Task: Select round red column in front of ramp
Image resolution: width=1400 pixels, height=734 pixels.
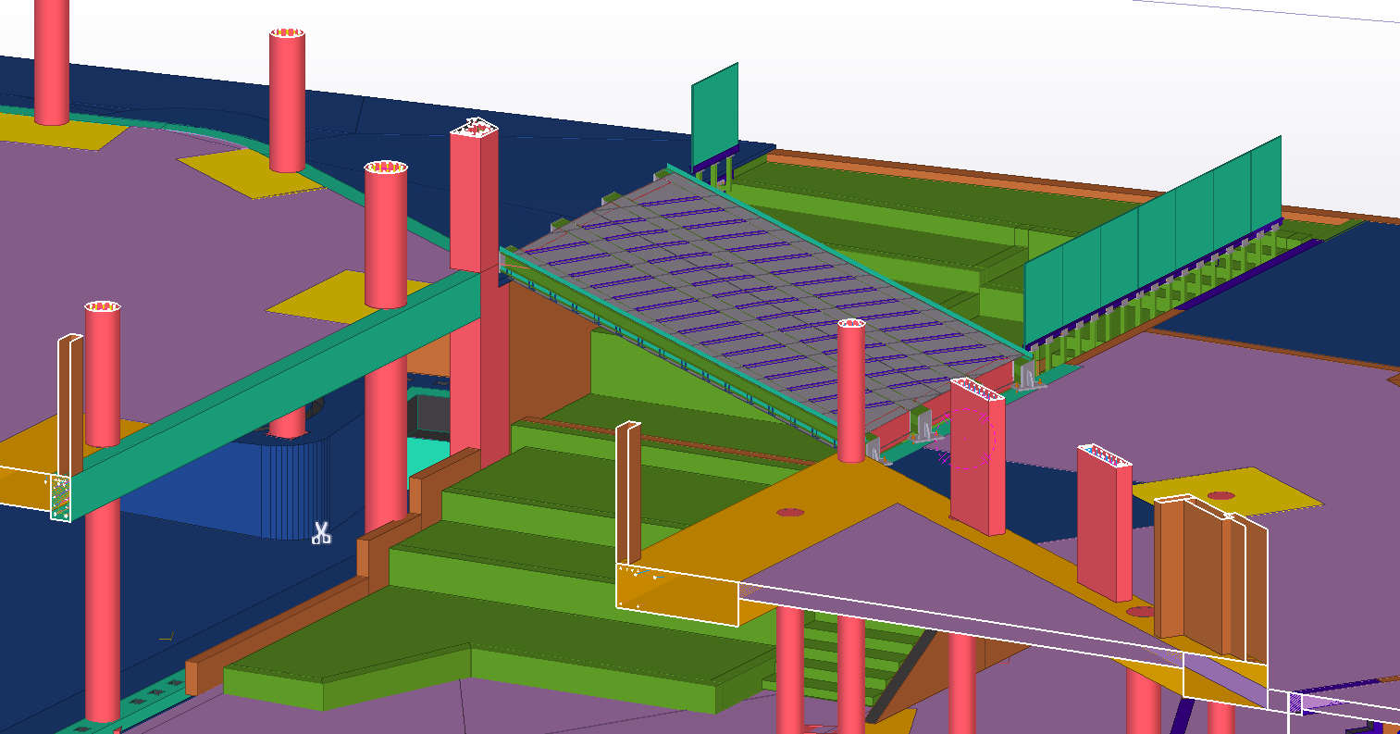Action: (850, 389)
